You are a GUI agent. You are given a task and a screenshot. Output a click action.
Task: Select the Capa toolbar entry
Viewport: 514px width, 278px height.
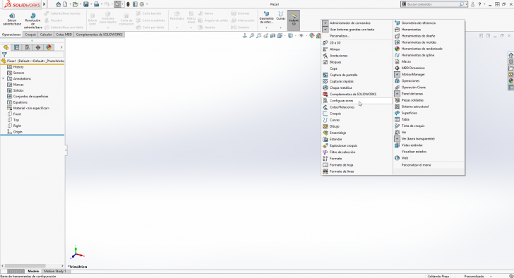coord(357,68)
